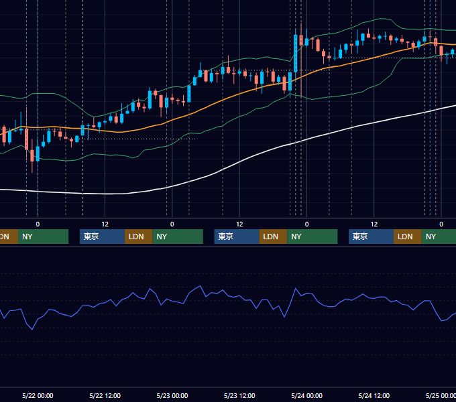Click hour label 0 above 5/24 00:00
Viewport: 456px width, 402px height.
pos(307,224)
